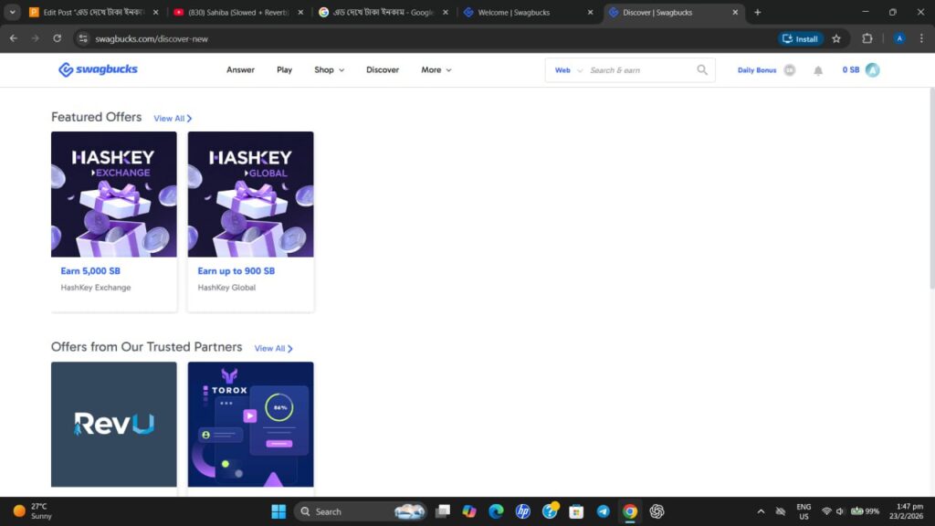View all Featured Offers
The width and height of the screenshot is (935, 526).
click(x=173, y=118)
